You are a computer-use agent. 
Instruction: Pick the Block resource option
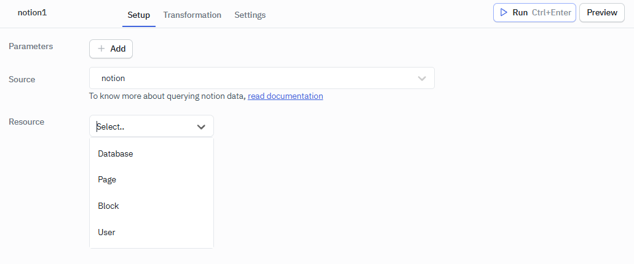pos(108,206)
